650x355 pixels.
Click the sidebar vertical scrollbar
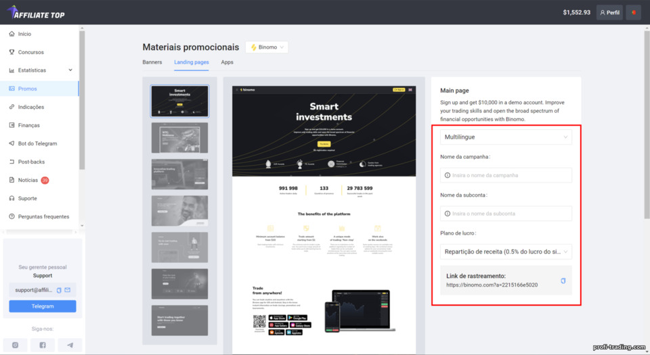pos(82,99)
